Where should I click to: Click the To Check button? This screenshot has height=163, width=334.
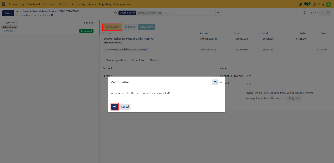pos(130,27)
